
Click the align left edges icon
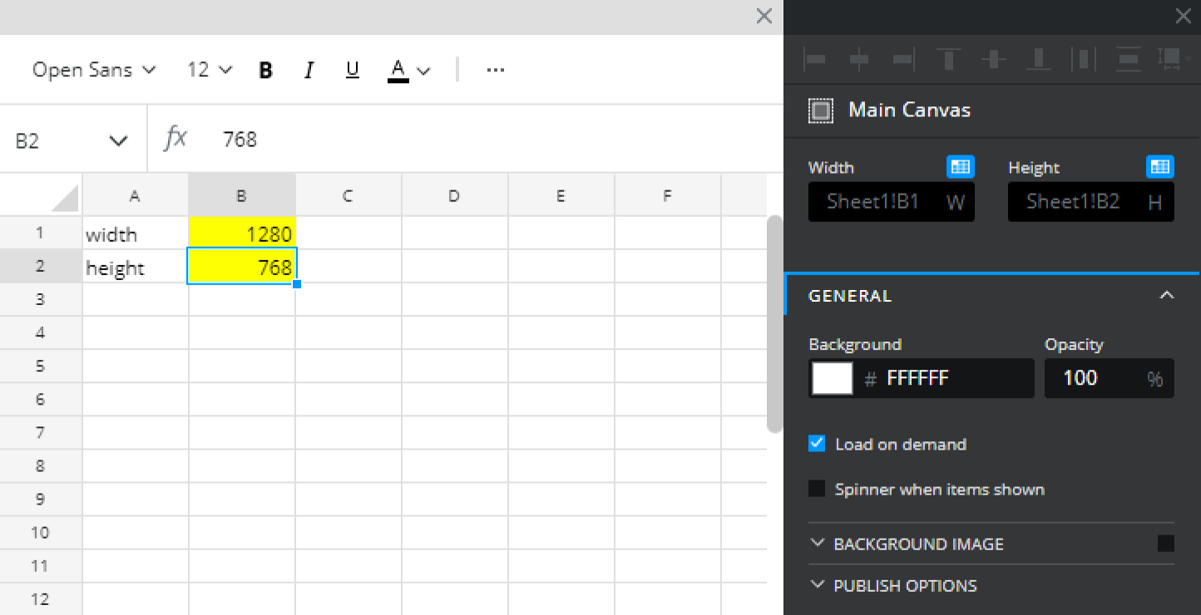(816, 59)
